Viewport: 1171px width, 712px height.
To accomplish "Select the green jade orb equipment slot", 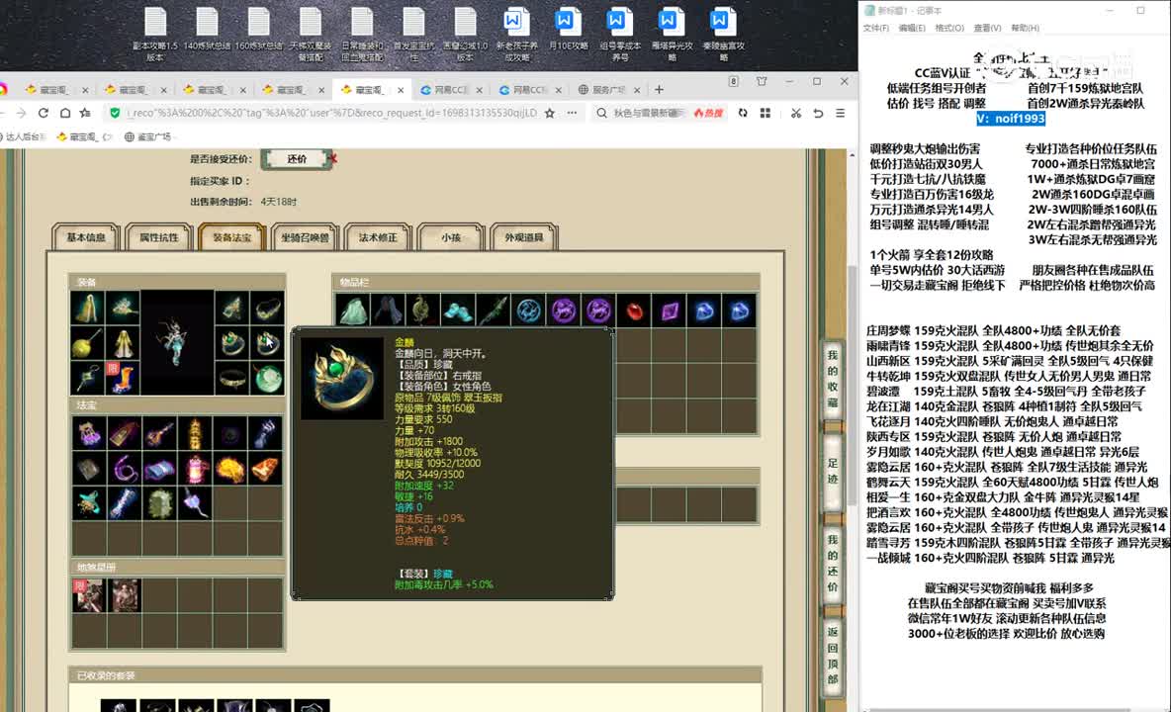I will (x=267, y=378).
